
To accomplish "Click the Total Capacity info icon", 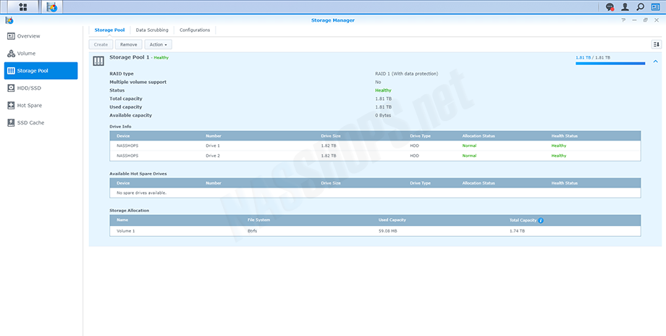I will (x=541, y=220).
